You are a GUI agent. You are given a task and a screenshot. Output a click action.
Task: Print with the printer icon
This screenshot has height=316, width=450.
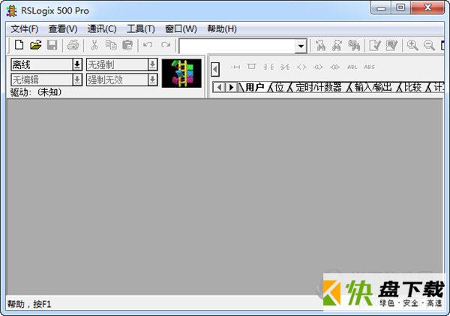[x=73, y=45]
